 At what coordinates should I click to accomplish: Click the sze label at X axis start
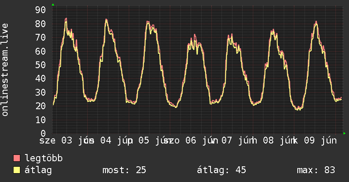click(x=47, y=141)
